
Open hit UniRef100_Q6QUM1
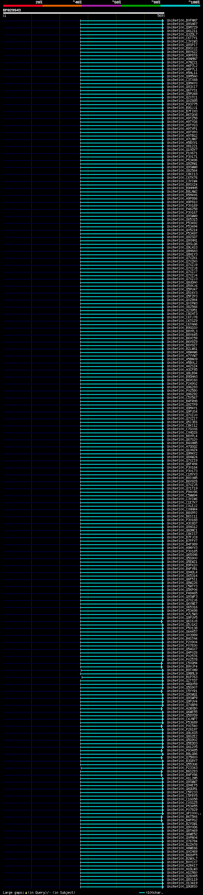coord(182,788)
